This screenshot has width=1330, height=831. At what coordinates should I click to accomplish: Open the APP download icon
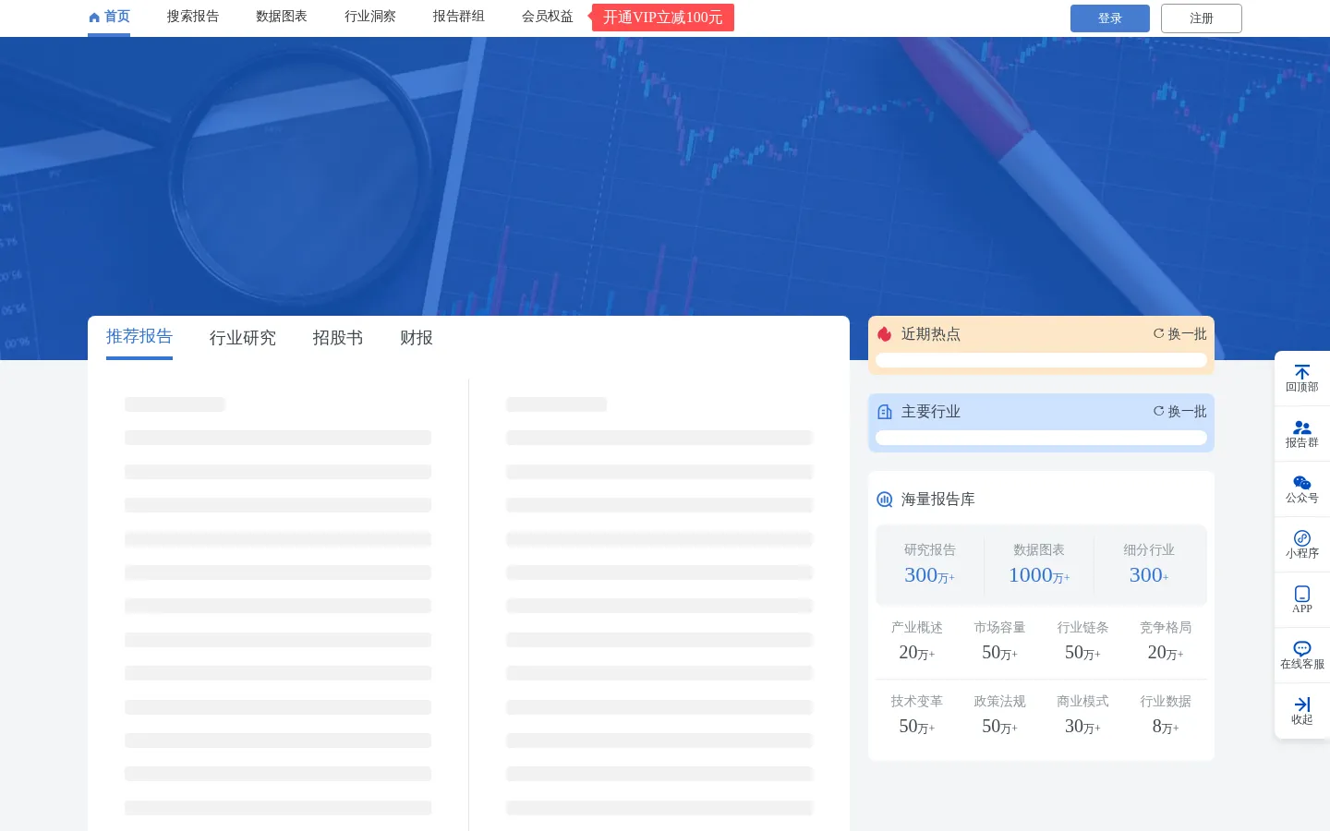[x=1302, y=594]
